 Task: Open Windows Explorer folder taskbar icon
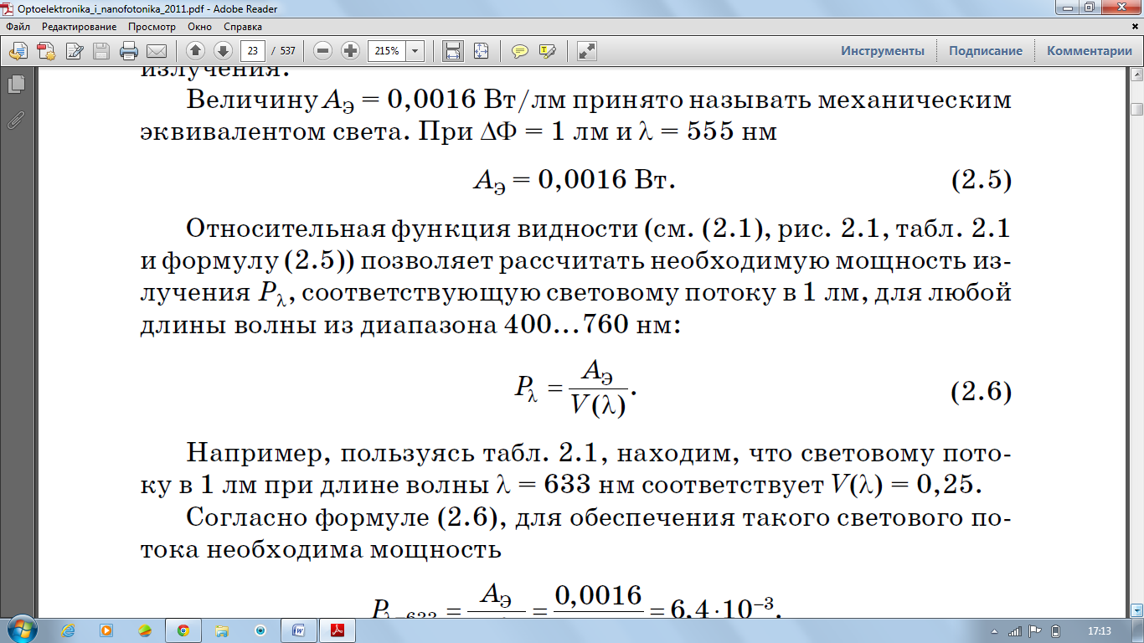click(x=222, y=630)
